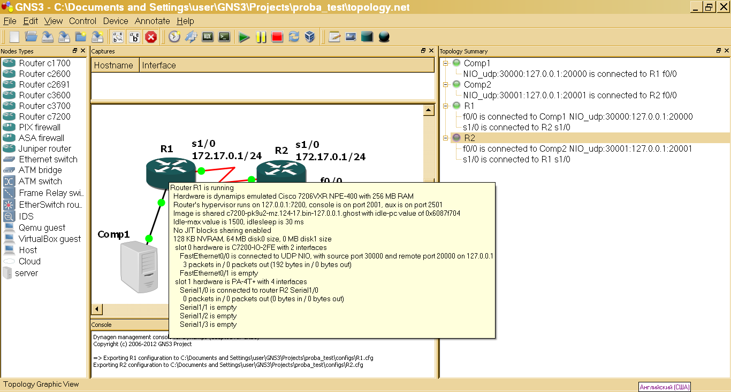This screenshot has width=731, height=392.
Task: Open console to all devices icon
Action: pos(225,37)
